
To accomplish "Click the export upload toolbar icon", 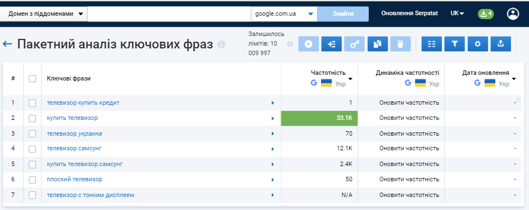I will (x=501, y=44).
